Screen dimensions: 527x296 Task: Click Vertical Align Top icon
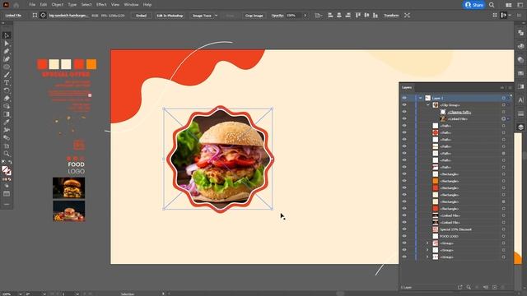point(358,16)
